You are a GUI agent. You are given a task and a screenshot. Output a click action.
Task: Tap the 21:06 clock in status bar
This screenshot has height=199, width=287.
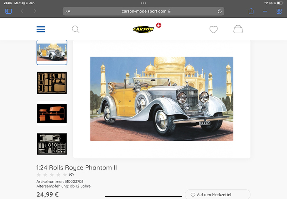[x=7, y=3]
